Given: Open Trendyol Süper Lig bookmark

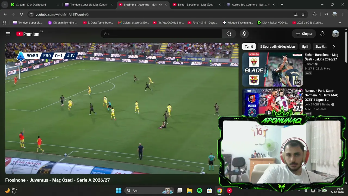Looking at the screenshot, I should point(28,23).
